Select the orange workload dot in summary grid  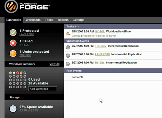21,73
